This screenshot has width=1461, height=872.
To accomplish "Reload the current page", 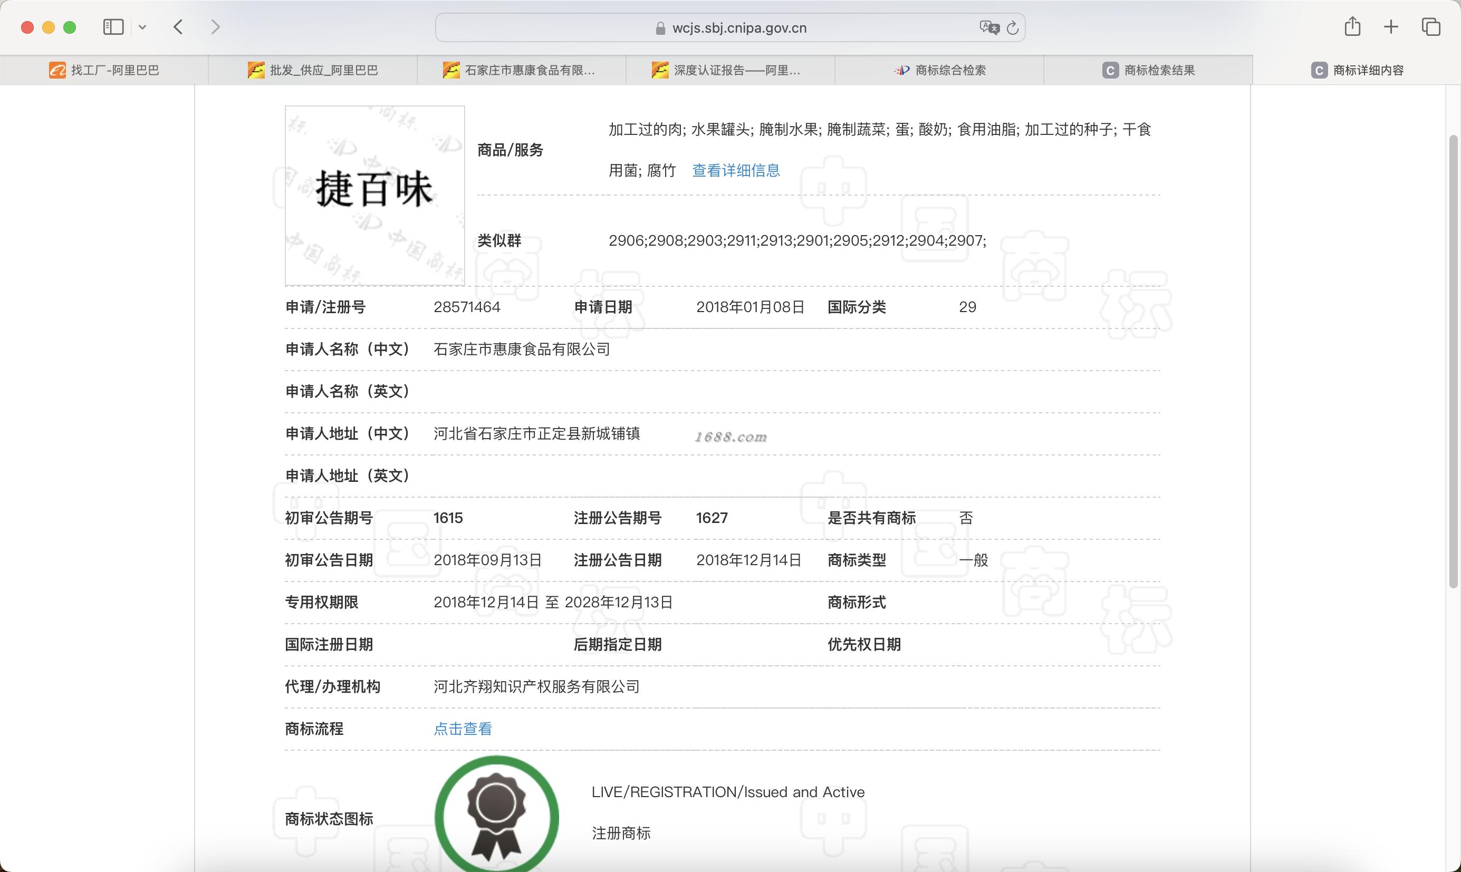I will [x=1012, y=27].
